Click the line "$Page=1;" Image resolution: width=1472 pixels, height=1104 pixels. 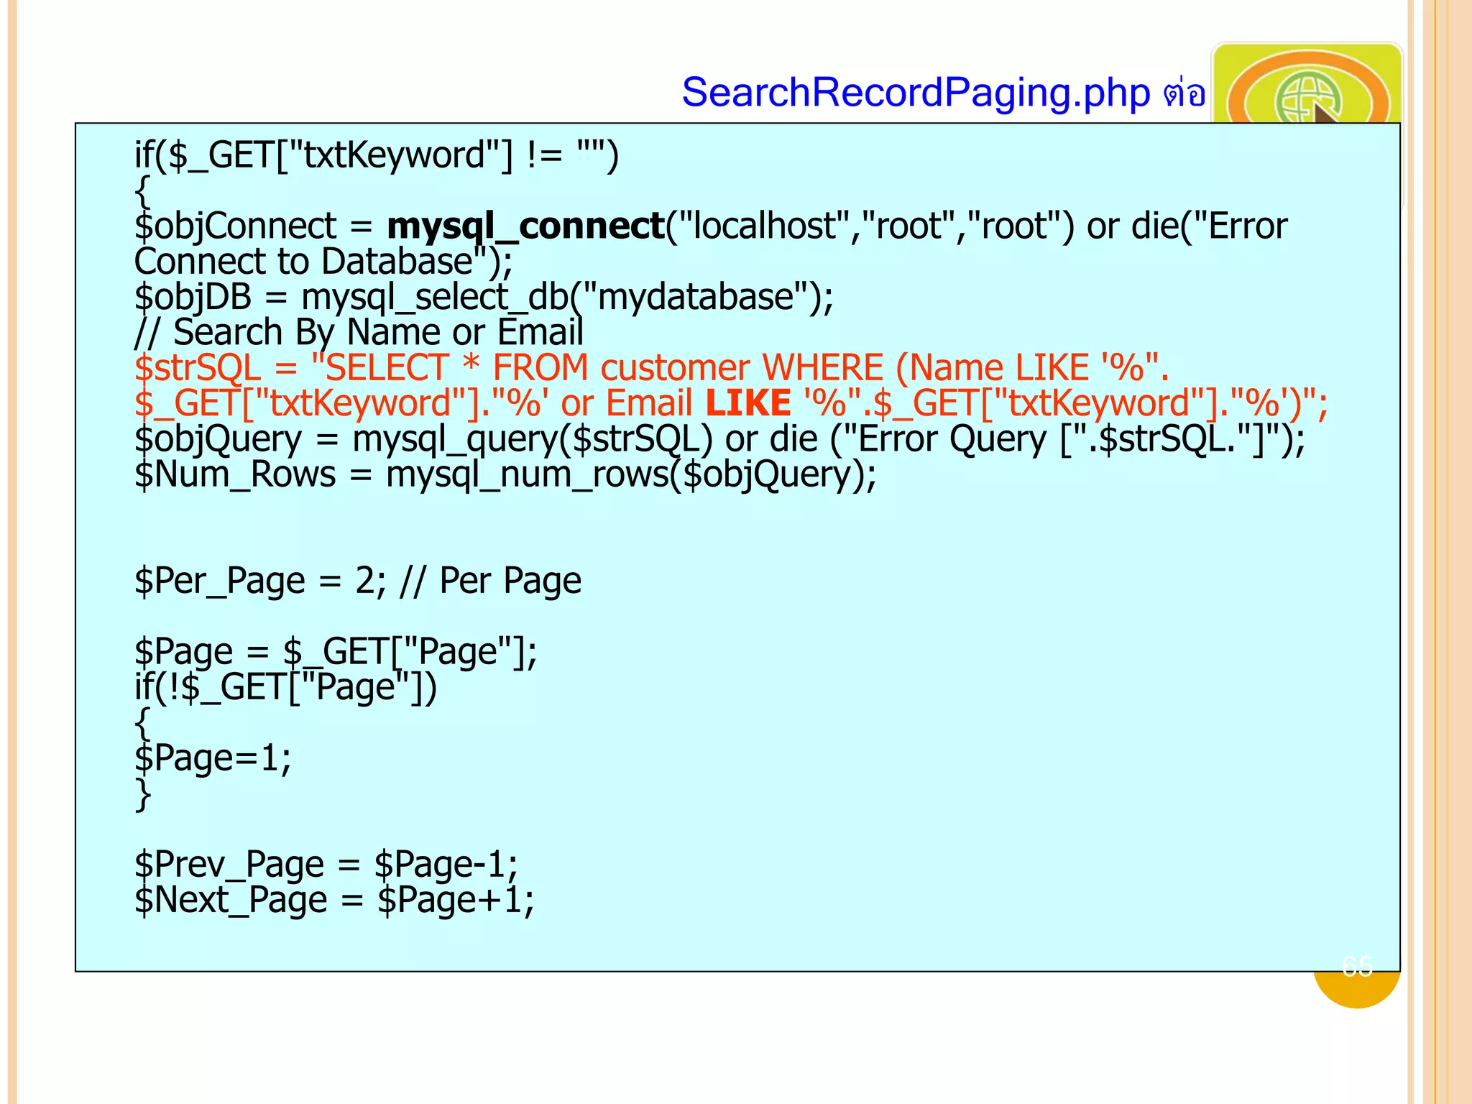pos(213,758)
